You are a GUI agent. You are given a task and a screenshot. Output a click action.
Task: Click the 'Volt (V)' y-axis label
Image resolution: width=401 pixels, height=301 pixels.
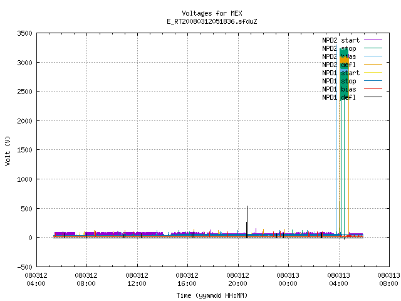coord(8,150)
